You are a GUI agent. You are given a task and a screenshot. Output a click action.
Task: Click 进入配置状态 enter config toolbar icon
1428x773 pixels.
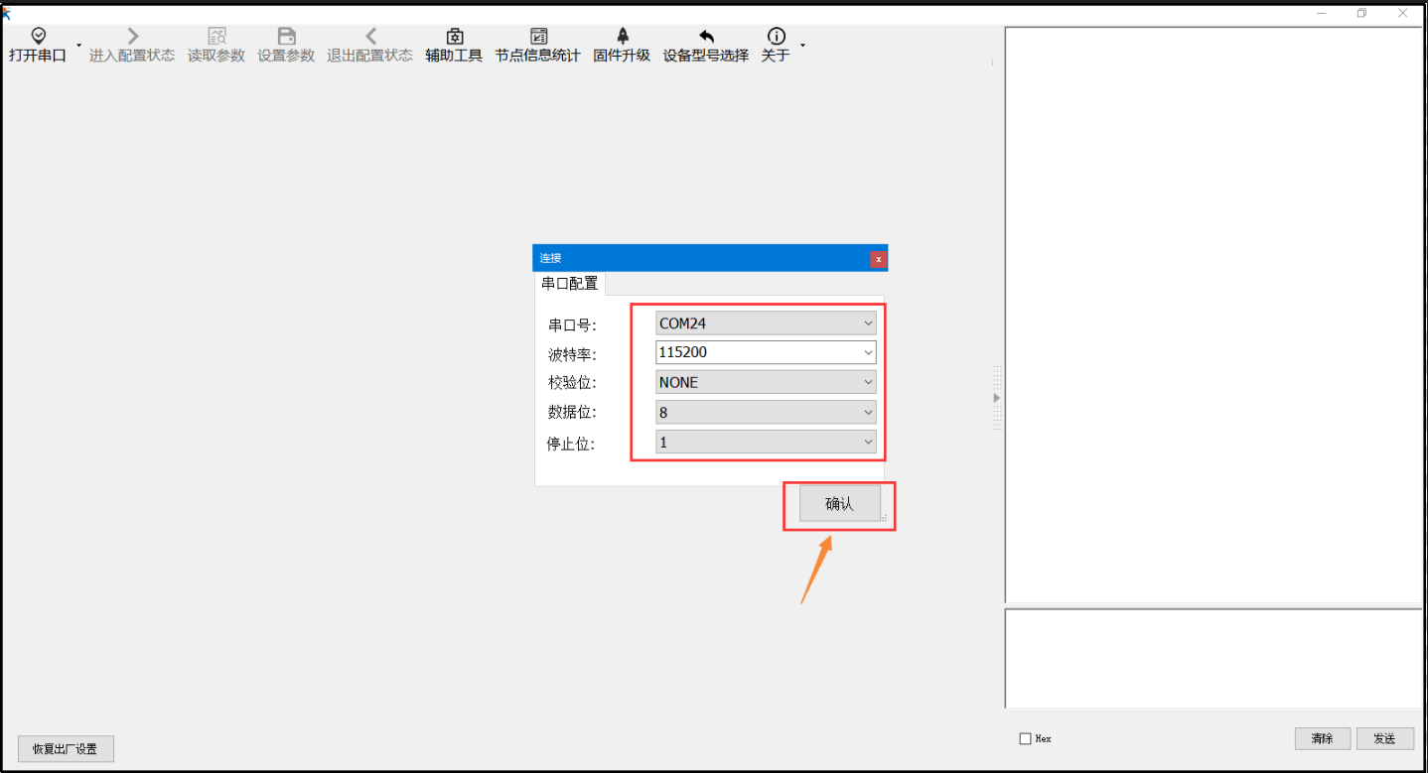(132, 37)
